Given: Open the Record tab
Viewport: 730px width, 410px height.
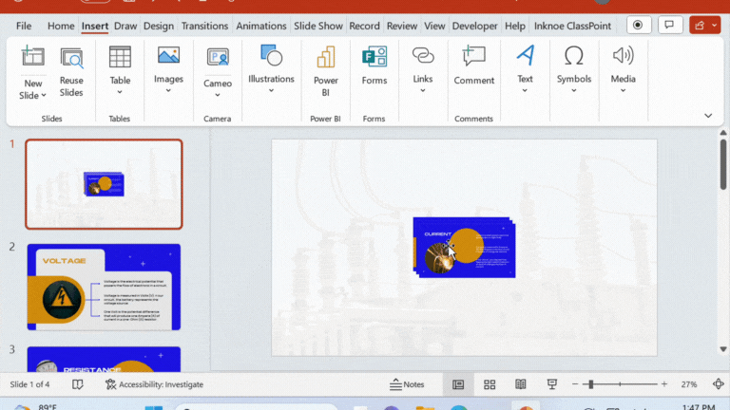Looking at the screenshot, I should tap(365, 26).
